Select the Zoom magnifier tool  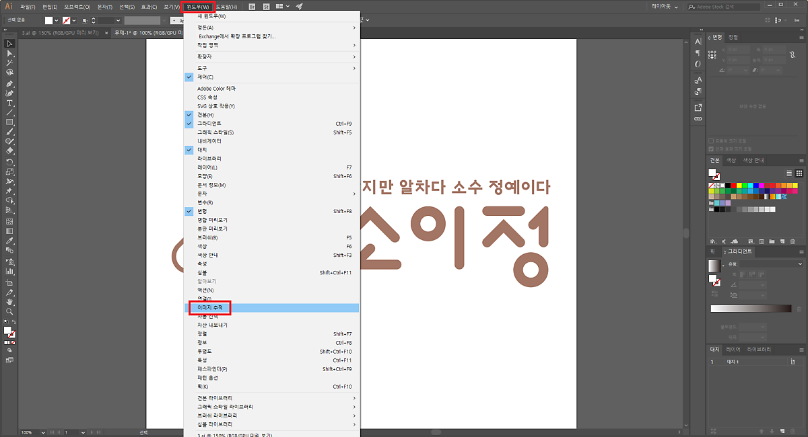click(x=9, y=312)
